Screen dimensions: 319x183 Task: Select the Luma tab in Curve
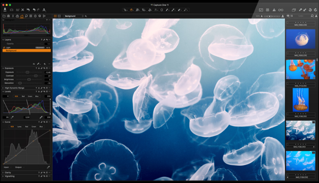(x=19, y=127)
